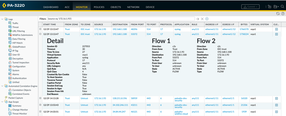
Task: Open the Commit dropdown button
Action: click(x=250, y=7)
